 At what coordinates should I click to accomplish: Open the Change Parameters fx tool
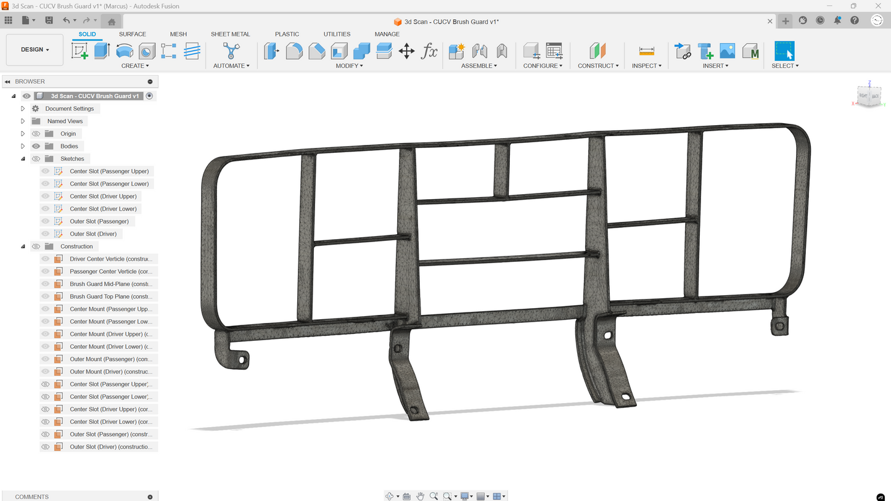(x=429, y=51)
